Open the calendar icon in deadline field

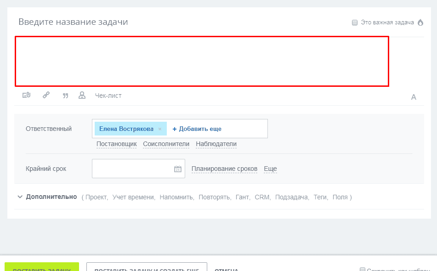(178, 169)
